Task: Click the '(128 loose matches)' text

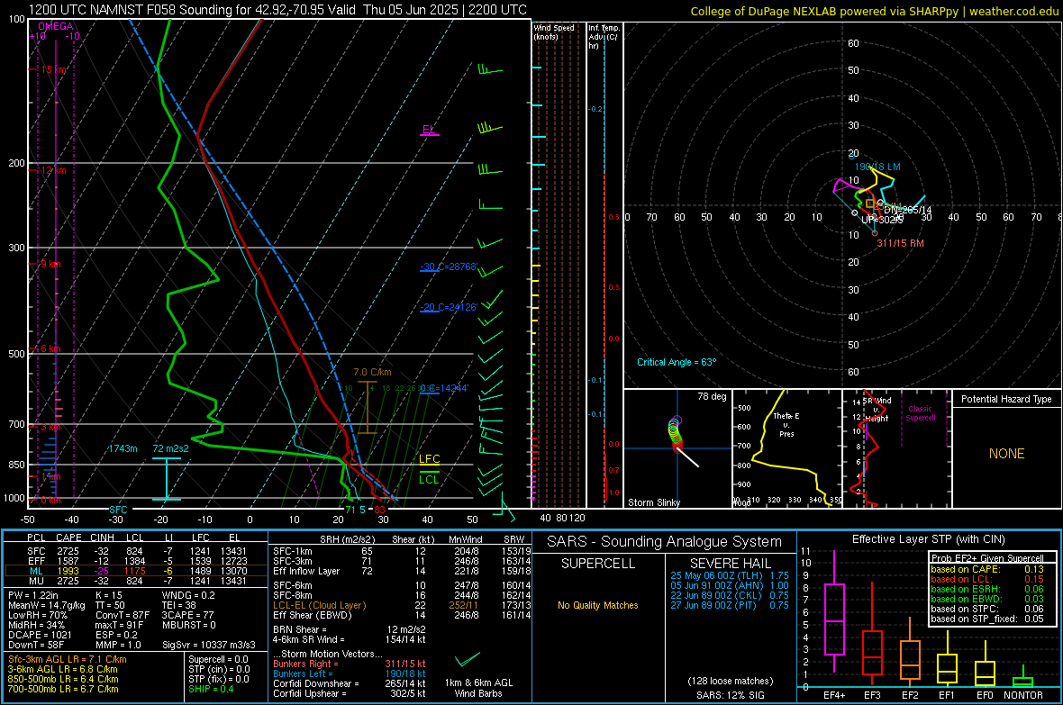Action: (x=730, y=681)
